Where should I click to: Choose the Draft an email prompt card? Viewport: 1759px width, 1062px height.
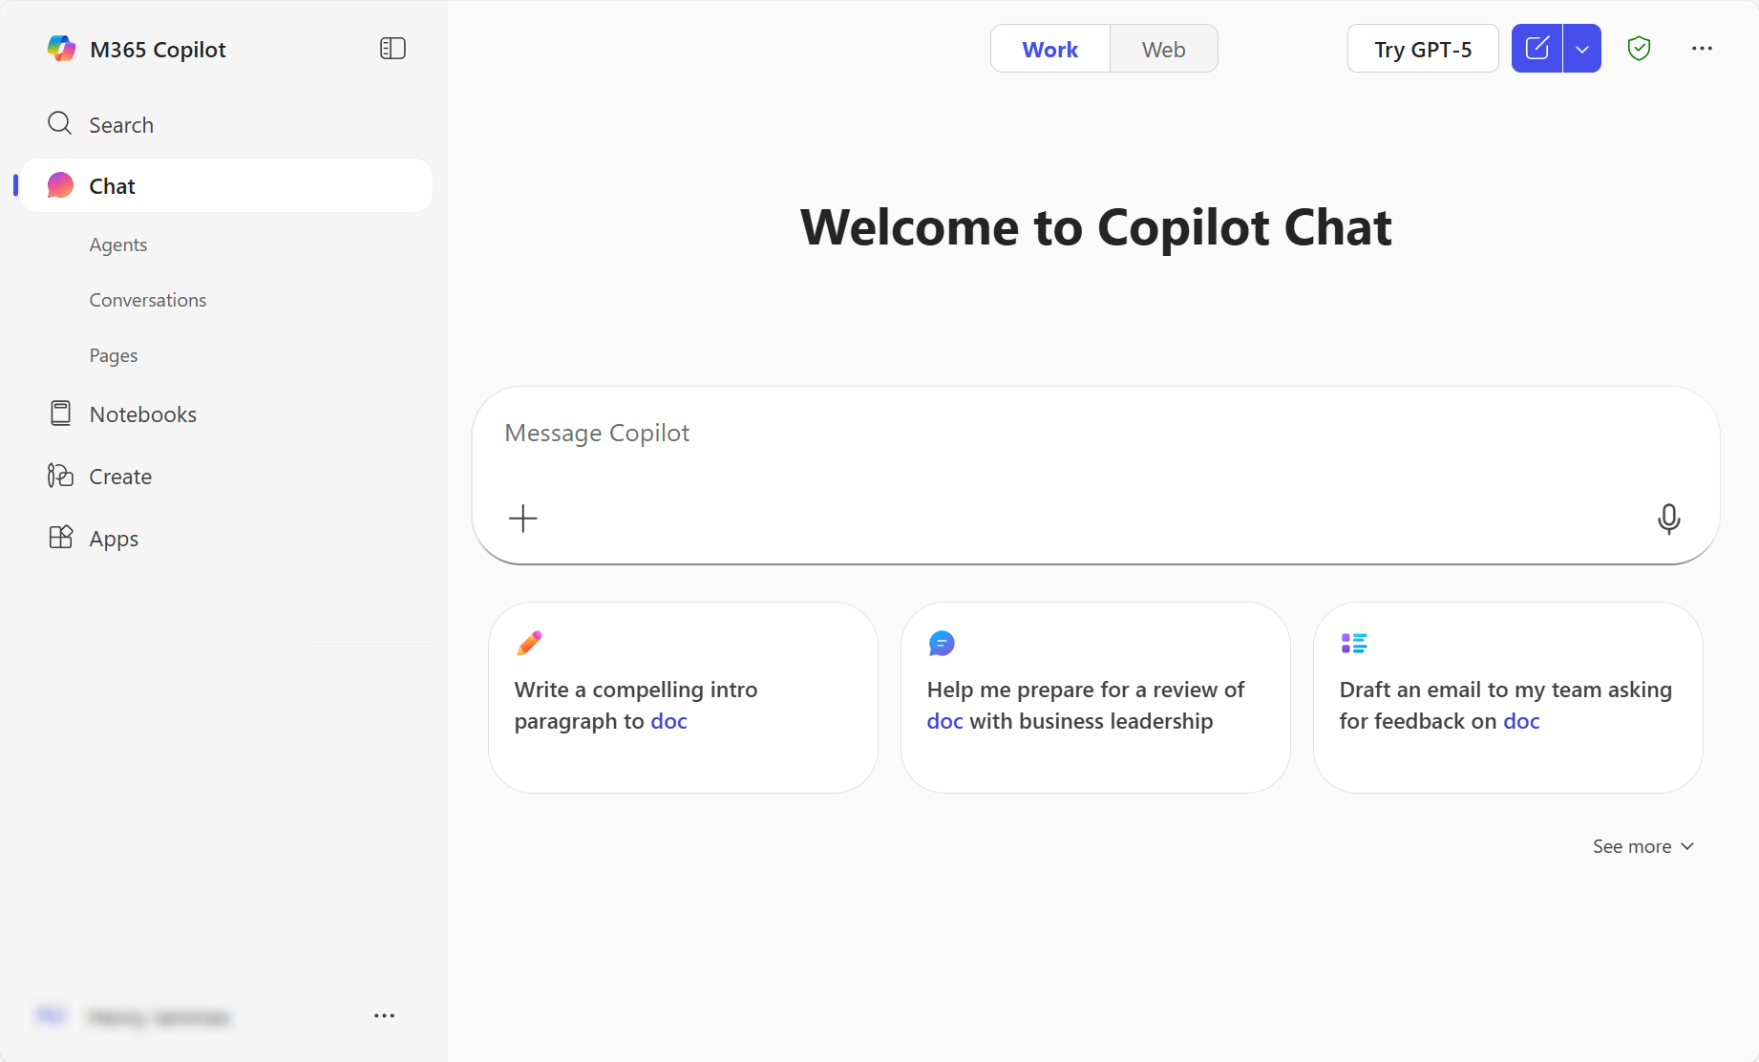pos(1507,697)
